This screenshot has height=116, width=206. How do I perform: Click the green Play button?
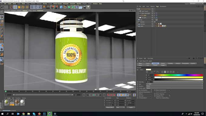(94, 95)
